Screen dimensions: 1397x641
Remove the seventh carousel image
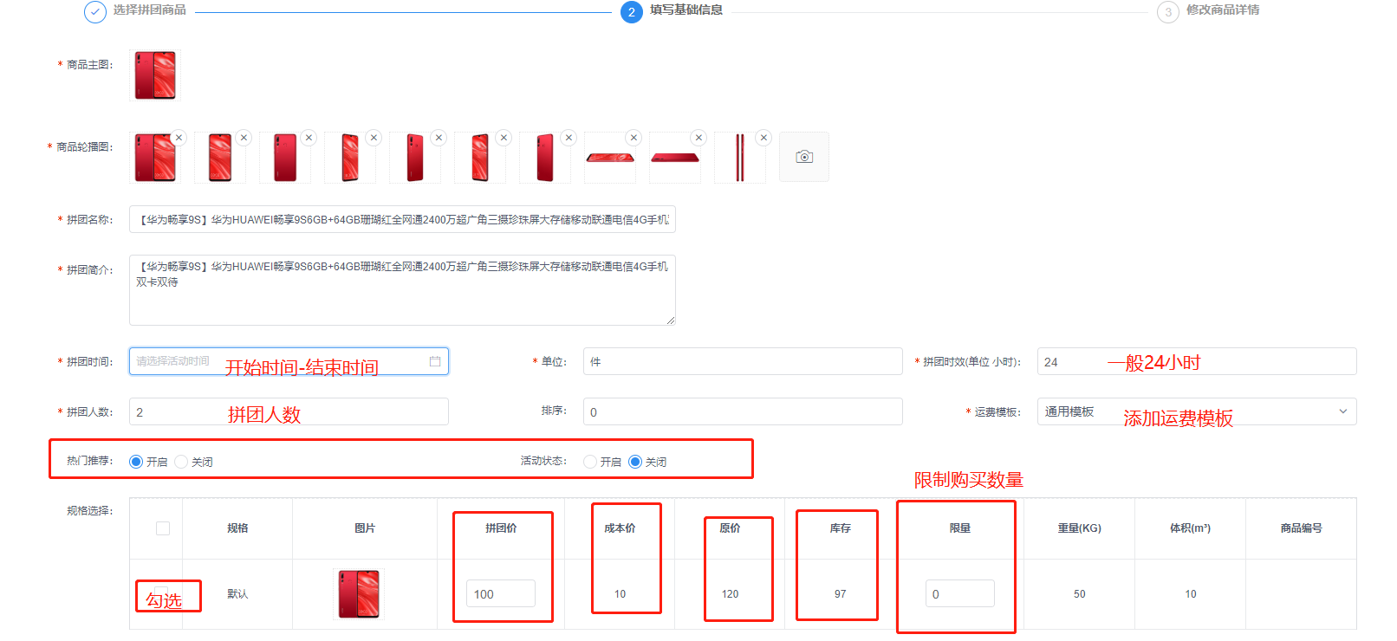coord(569,138)
